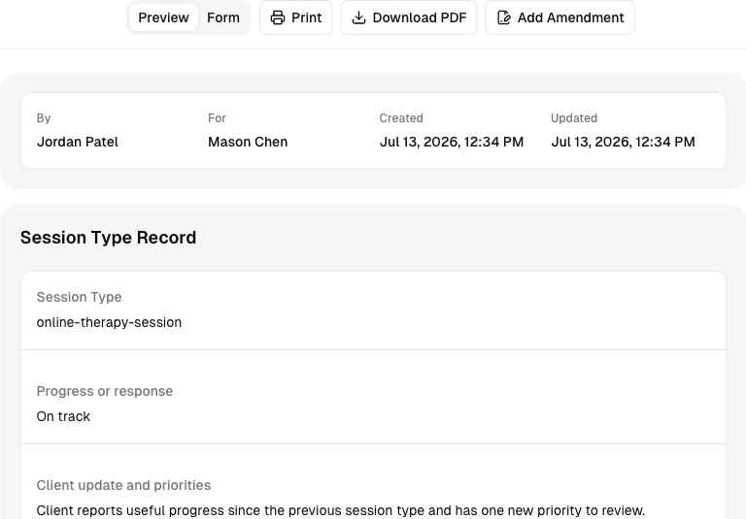
Task: Click the Download PDF label
Action: [420, 17]
